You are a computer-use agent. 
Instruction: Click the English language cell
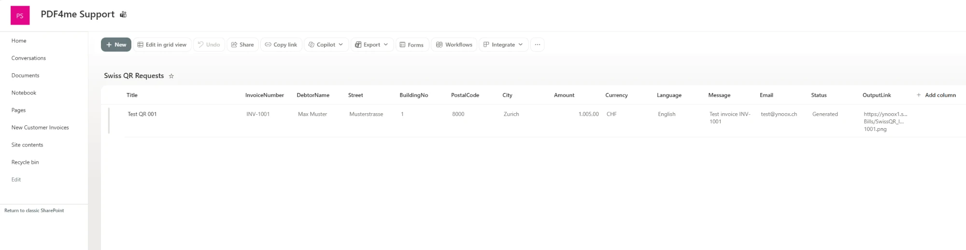click(667, 114)
